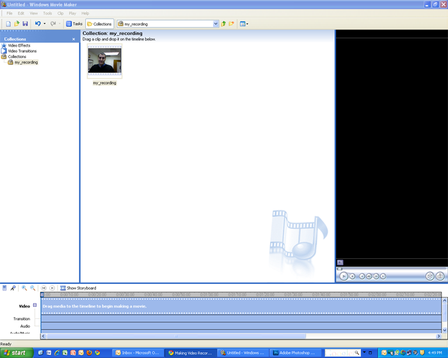This screenshot has height=358, width=448.
Task: Toggle the Tasks pane button
Action: (x=74, y=24)
